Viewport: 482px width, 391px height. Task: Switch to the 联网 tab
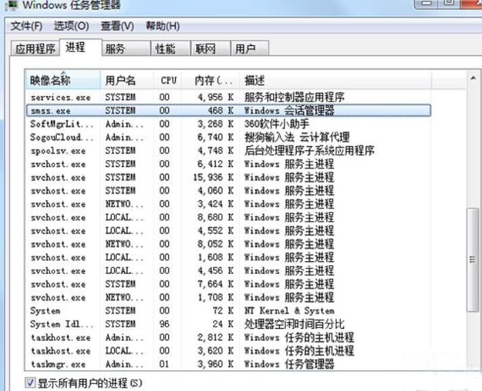coord(210,49)
